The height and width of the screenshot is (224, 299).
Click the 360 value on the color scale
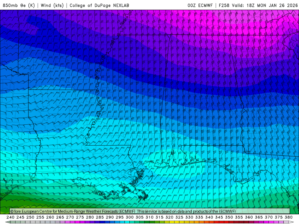(249, 217)
